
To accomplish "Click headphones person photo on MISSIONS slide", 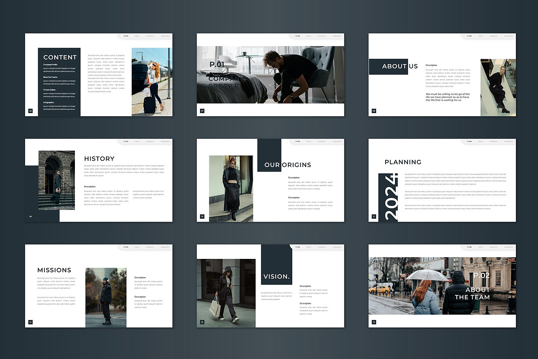I will (106, 298).
